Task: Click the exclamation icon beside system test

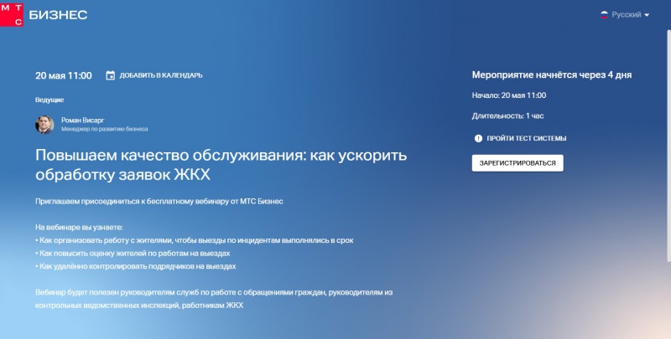Action: [x=478, y=138]
